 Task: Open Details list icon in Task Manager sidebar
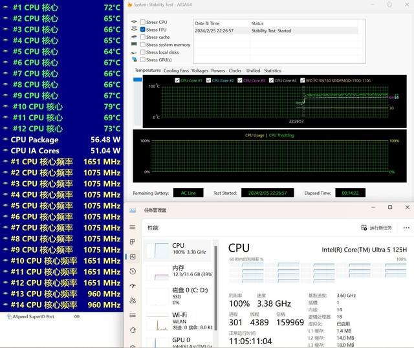133,315
